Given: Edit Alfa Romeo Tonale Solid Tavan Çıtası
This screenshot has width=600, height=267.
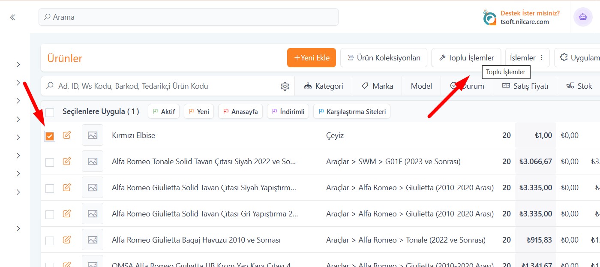Looking at the screenshot, I should 66,162.
